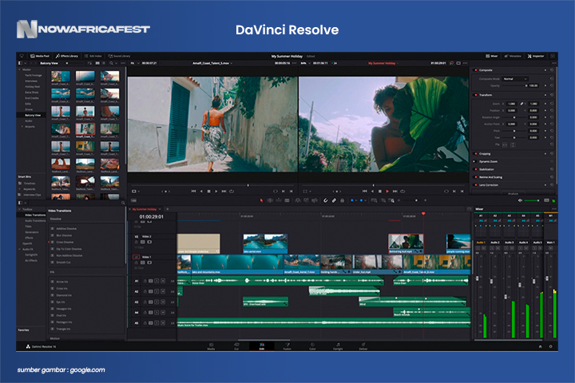Toggle the Media Pool panel

[x=40, y=56]
